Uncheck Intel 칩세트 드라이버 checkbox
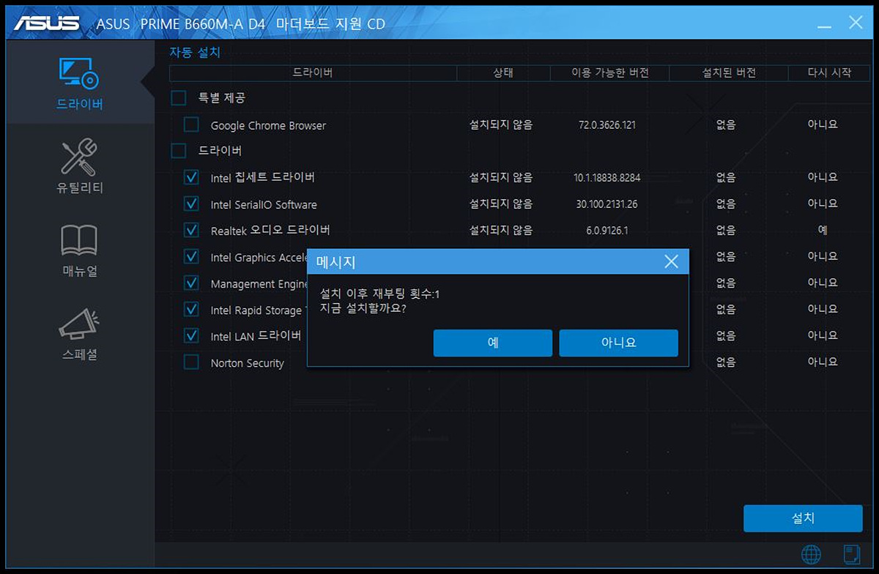 191,177
